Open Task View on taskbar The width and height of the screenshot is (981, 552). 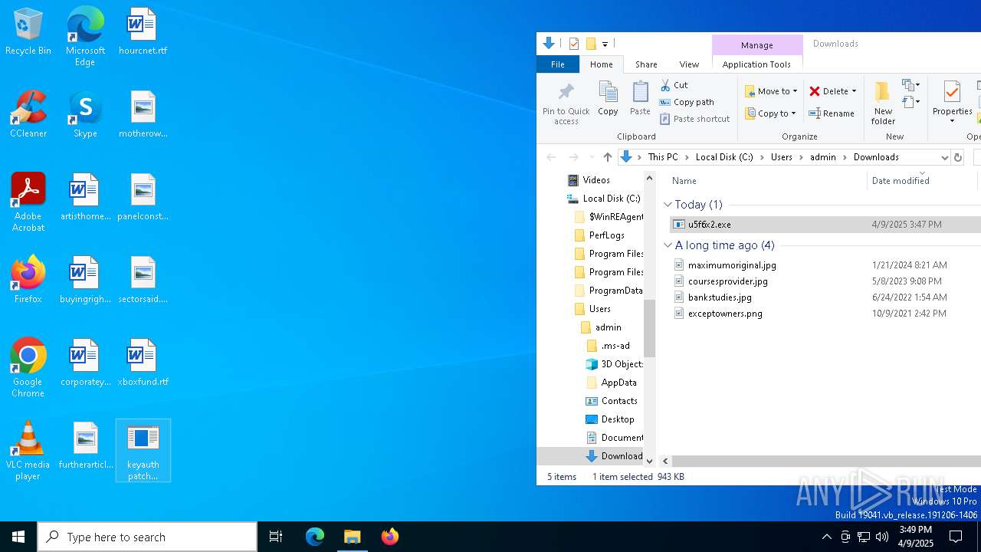[x=276, y=537]
